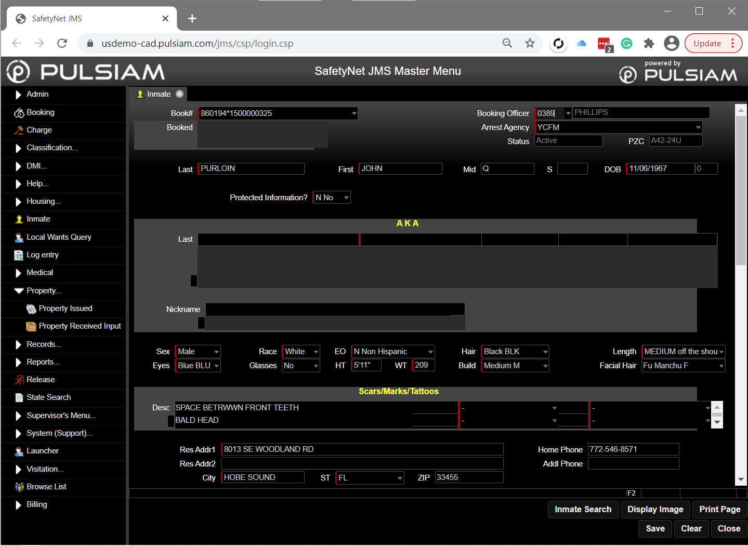Click the Clear button
The width and height of the screenshot is (748, 546).
pos(691,529)
